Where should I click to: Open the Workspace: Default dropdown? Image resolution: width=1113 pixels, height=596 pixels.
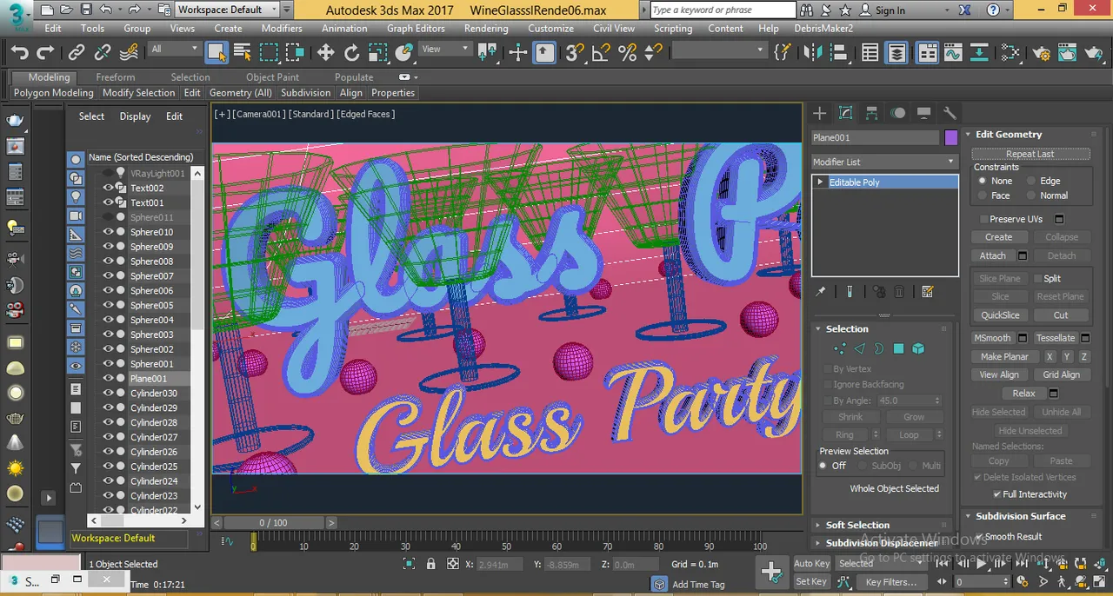[x=227, y=10]
